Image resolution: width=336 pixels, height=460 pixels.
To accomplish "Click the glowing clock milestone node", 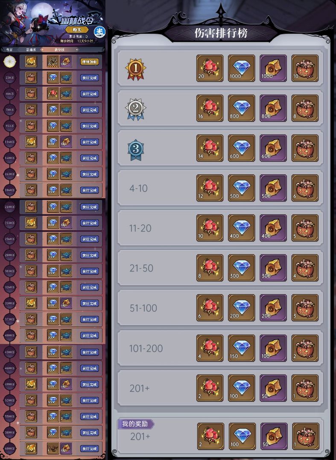I will [x=10, y=62].
